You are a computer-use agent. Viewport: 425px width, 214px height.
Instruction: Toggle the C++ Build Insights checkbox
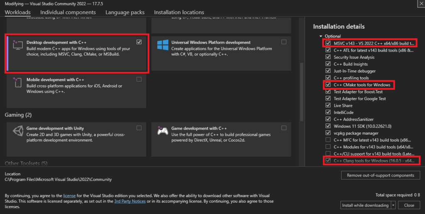pyautogui.click(x=328, y=64)
